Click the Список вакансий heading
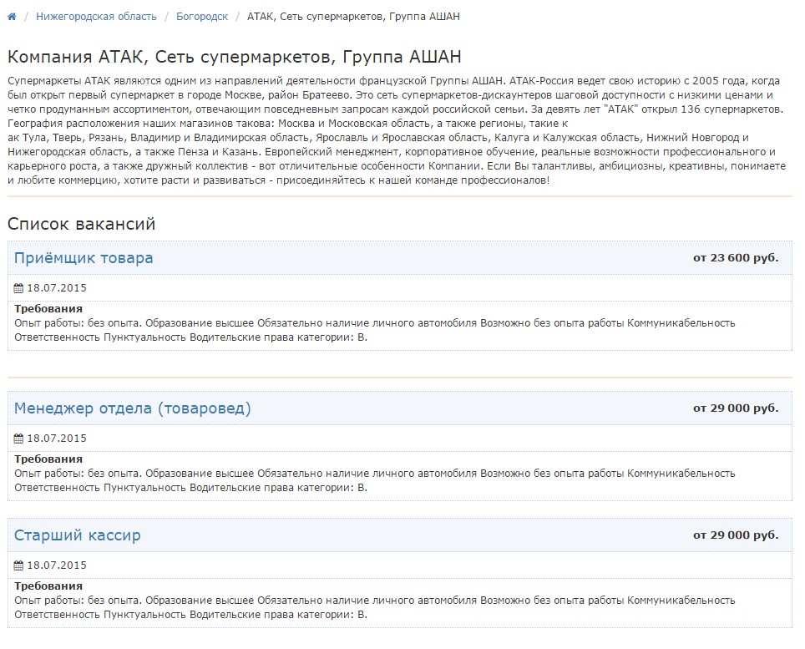805x649 pixels. click(81, 224)
